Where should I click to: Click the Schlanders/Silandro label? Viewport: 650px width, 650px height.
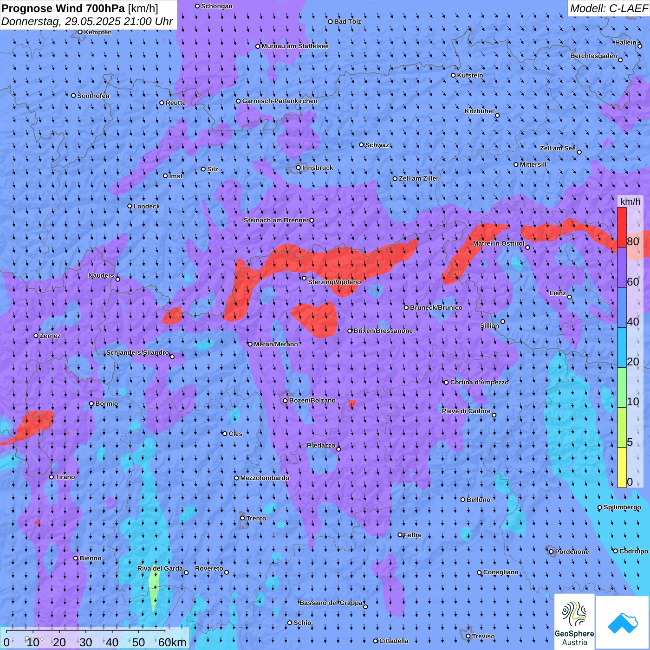coord(137,352)
